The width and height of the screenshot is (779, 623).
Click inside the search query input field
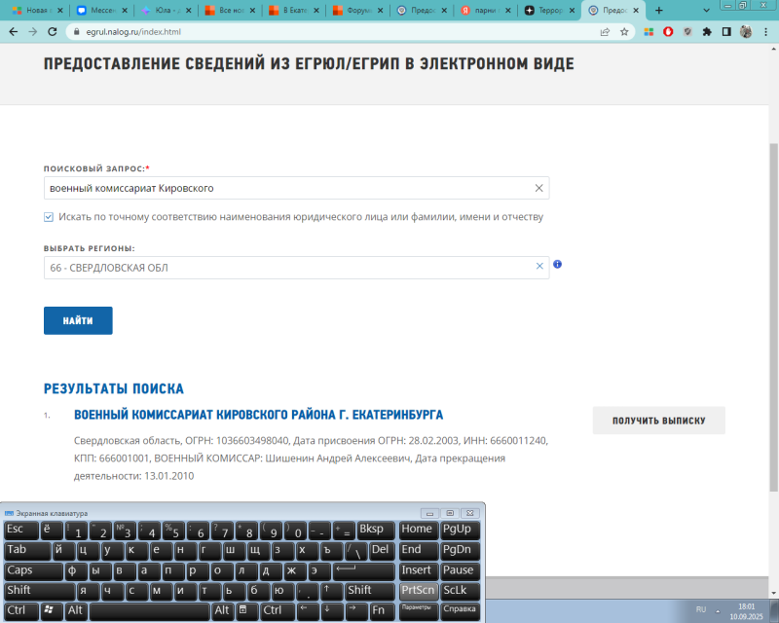[282, 188]
